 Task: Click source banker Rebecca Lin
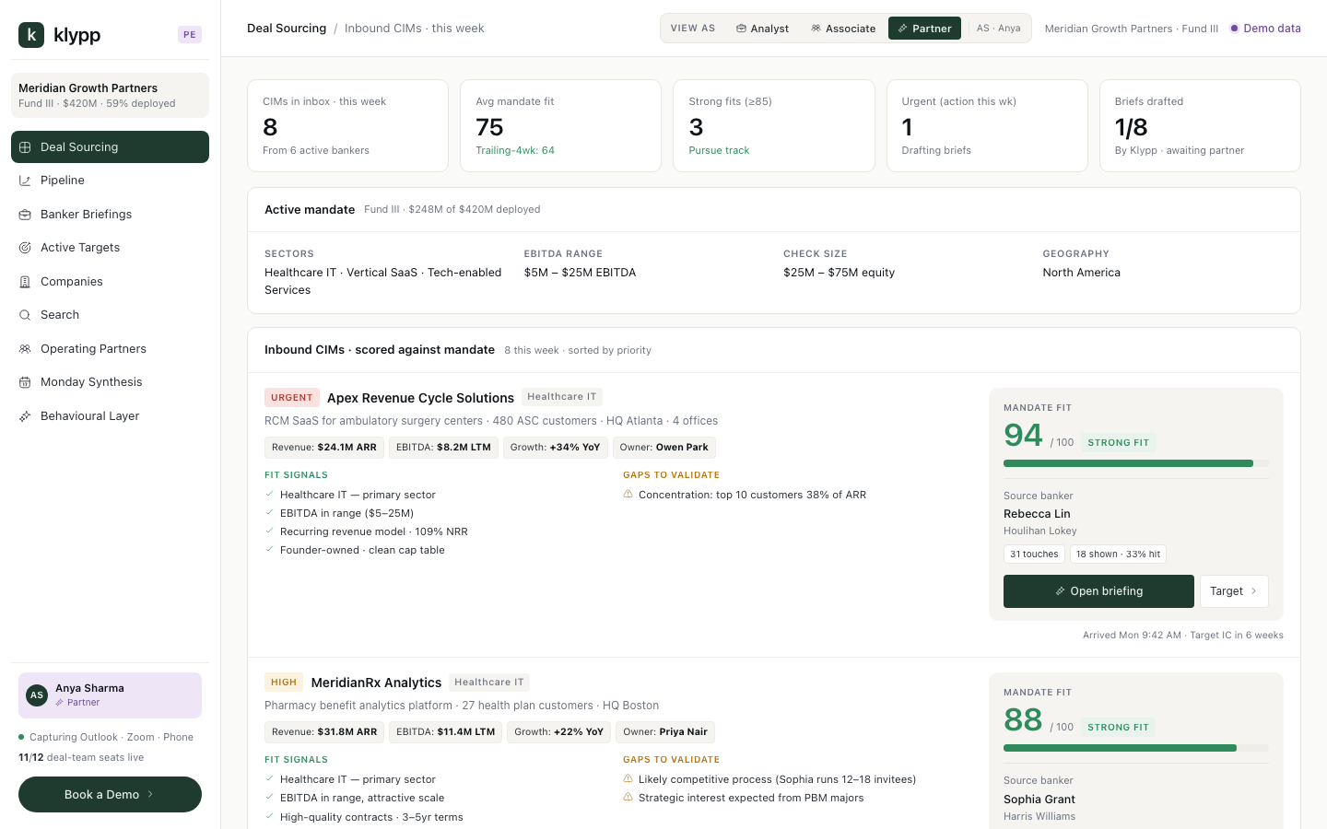(x=1037, y=514)
